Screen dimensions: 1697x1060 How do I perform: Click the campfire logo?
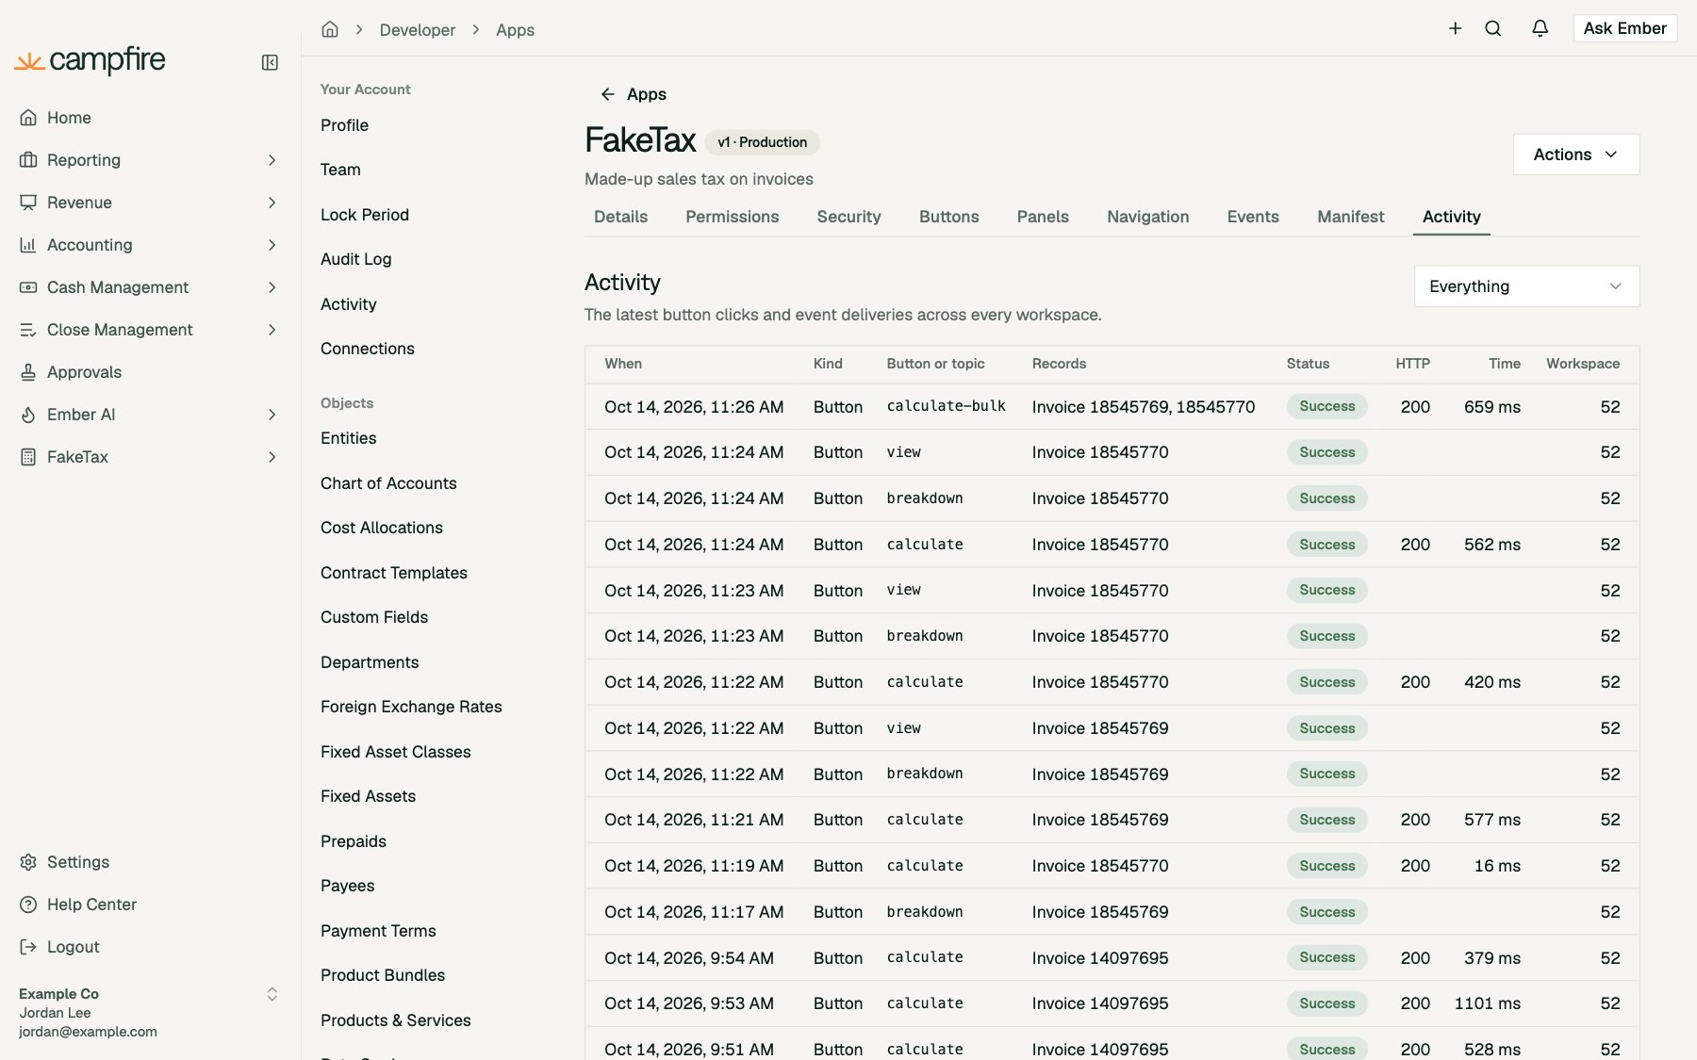(x=90, y=61)
